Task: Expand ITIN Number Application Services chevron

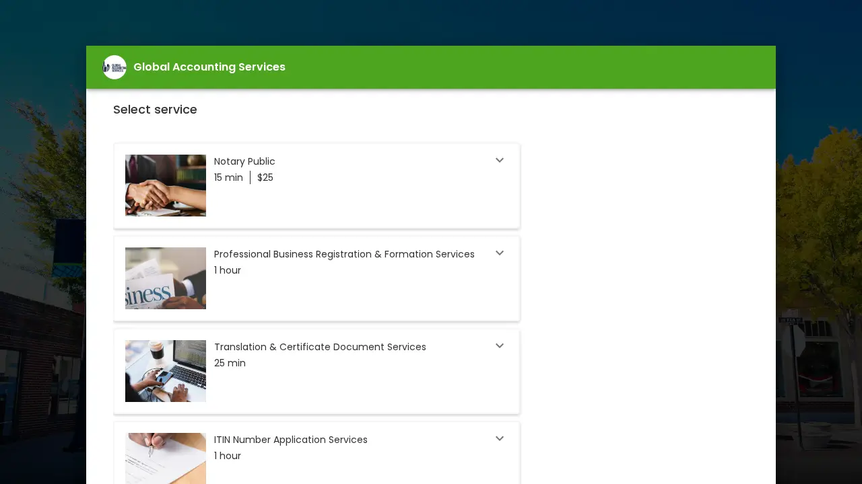Action: [x=500, y=439]
